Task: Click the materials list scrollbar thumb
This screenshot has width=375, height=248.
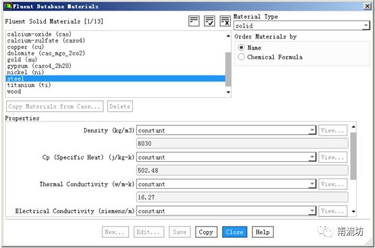Action: click(x=229, y=69)
